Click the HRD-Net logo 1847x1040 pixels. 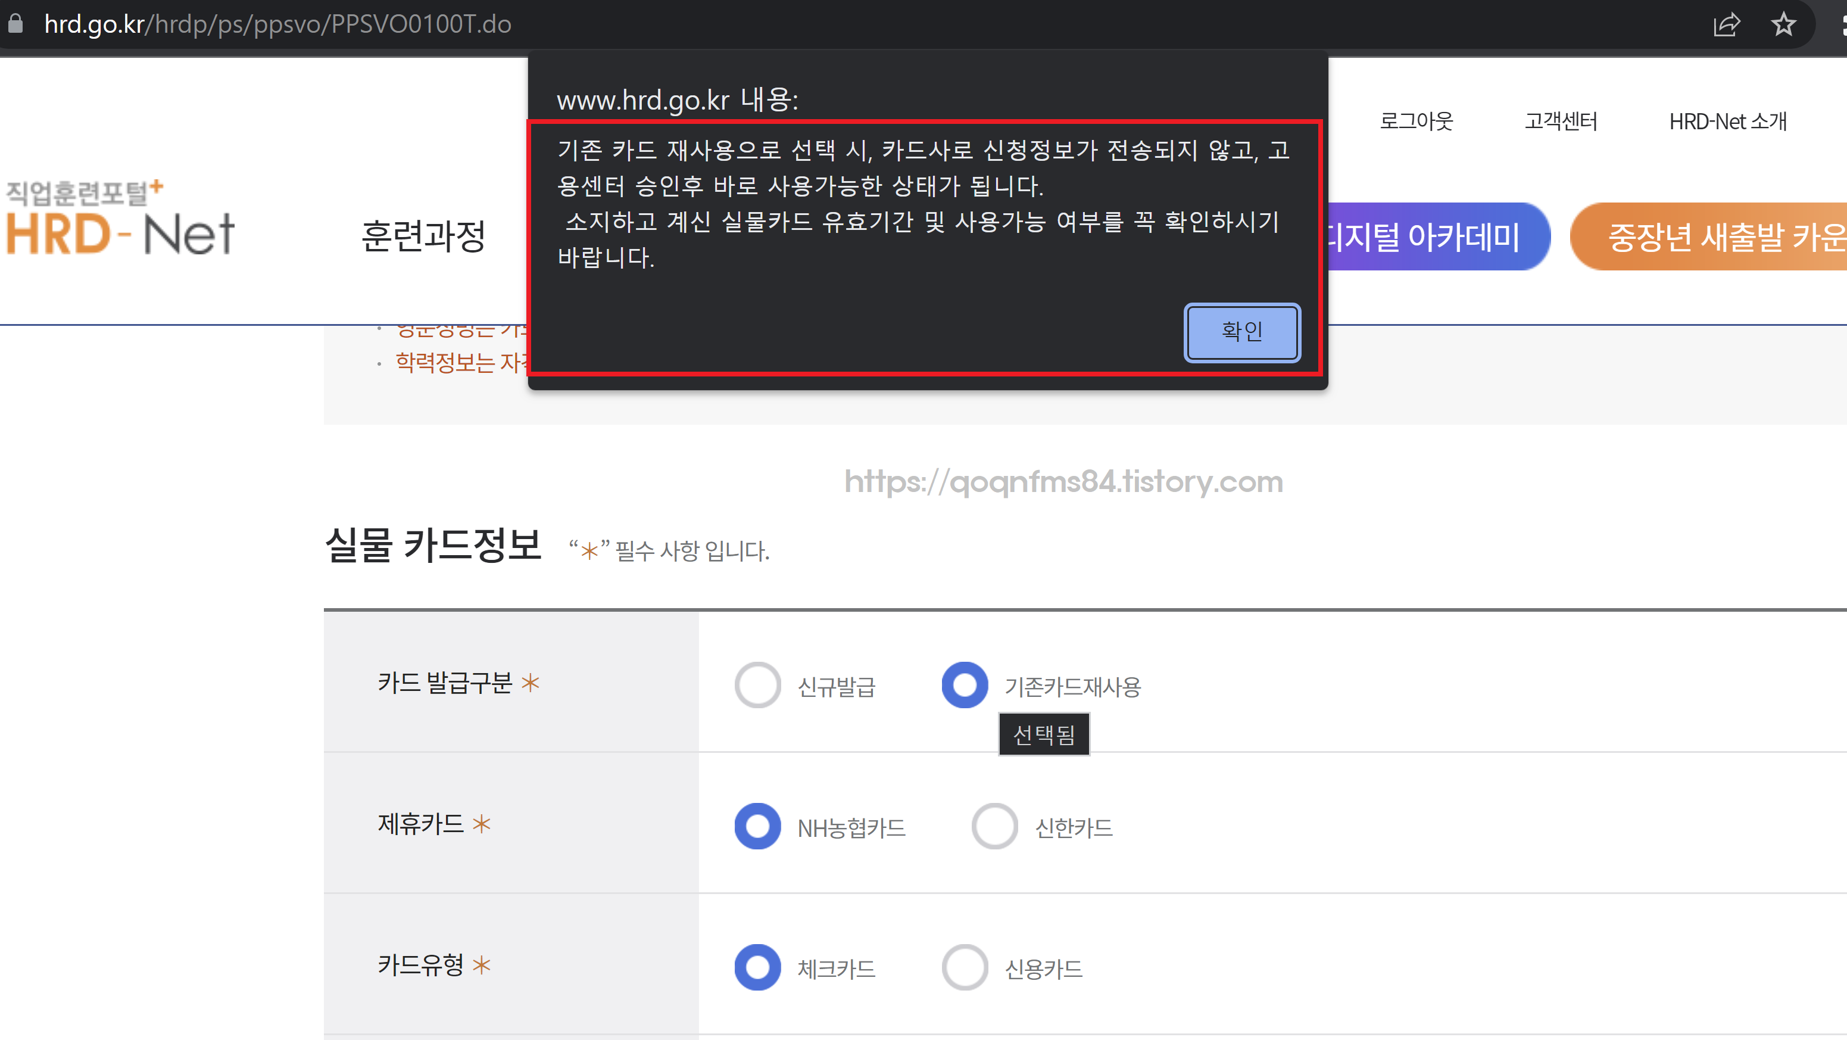pos(120,218)
